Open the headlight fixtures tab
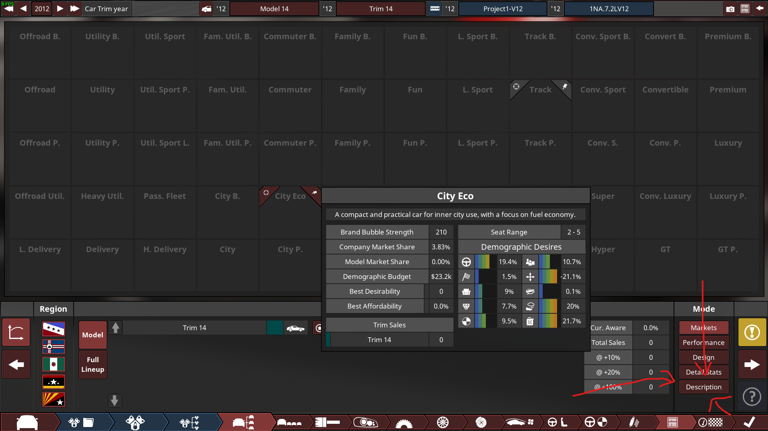The image size is (768, 431). point(366,422)
